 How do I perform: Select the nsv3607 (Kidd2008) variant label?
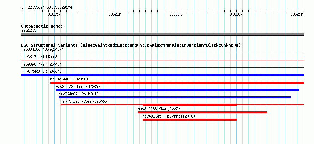pyautogui.click(x=40, y=57)
